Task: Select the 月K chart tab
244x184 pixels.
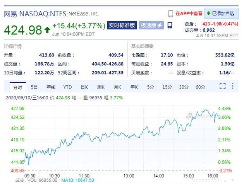Action: 117,87
